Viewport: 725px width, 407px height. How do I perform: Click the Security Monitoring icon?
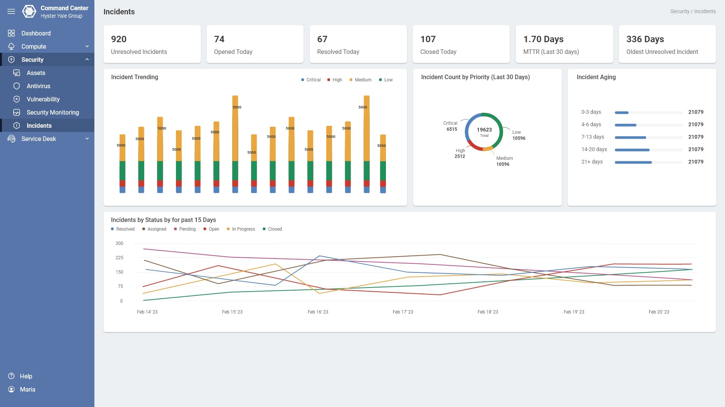[17, 112]
